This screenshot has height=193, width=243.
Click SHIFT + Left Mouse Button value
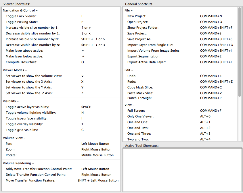click(x=98, y=180)
